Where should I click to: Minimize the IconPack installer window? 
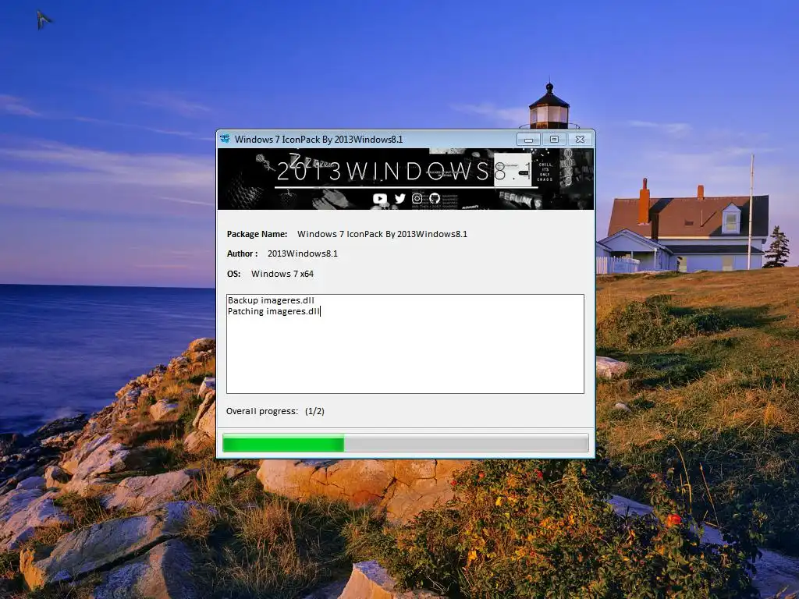[528, 139]
